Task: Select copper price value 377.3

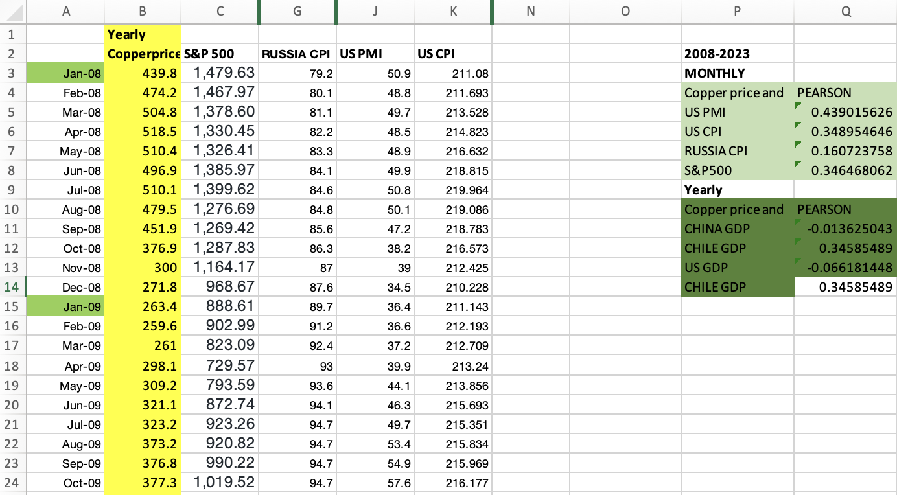Action: point(143,483)
